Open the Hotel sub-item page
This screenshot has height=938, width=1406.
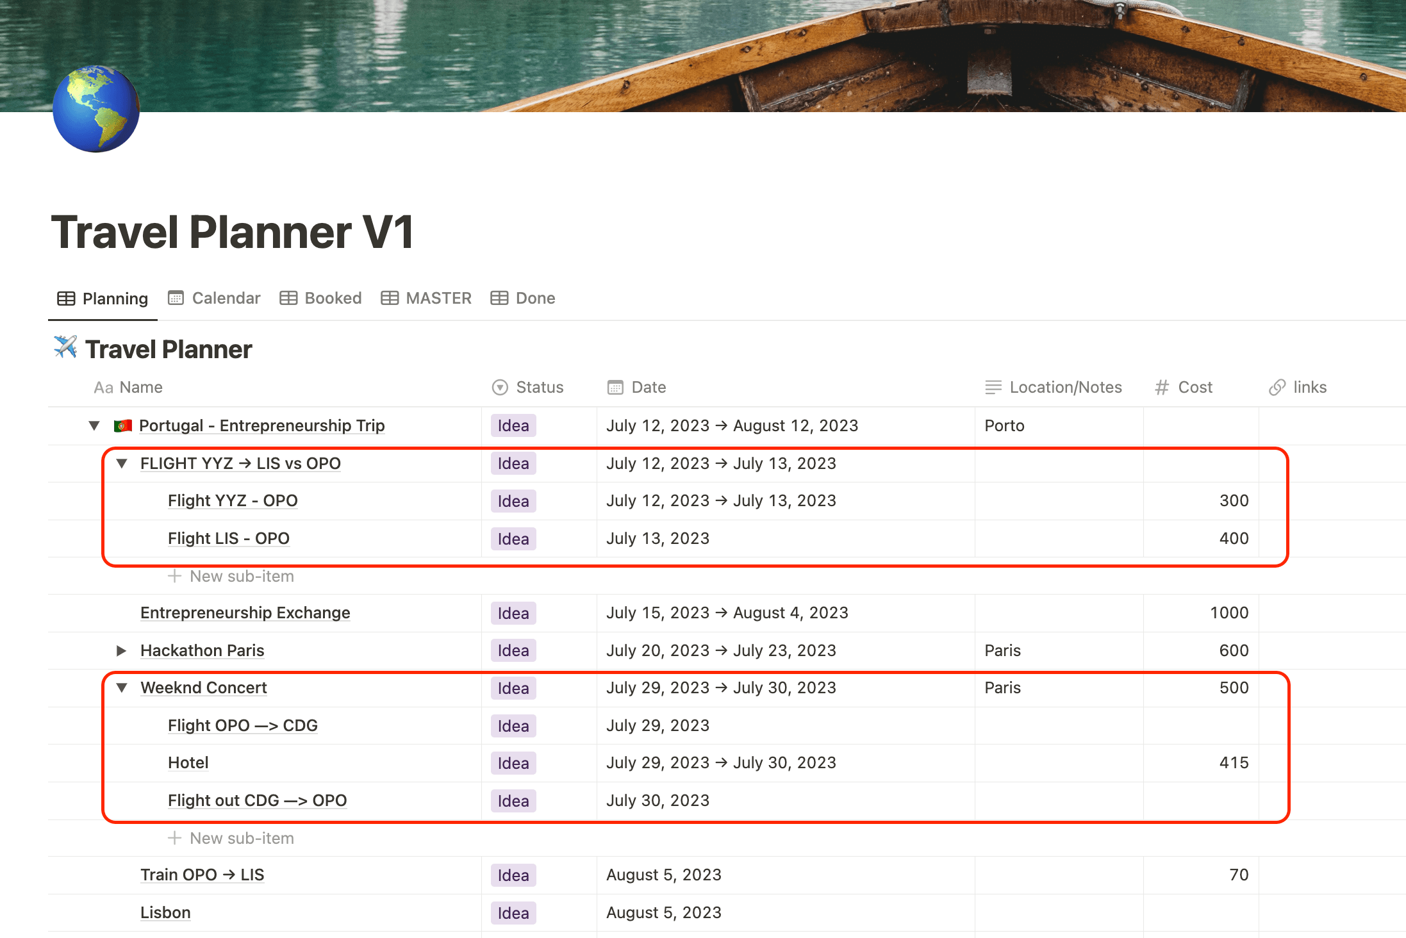(188, 762)
